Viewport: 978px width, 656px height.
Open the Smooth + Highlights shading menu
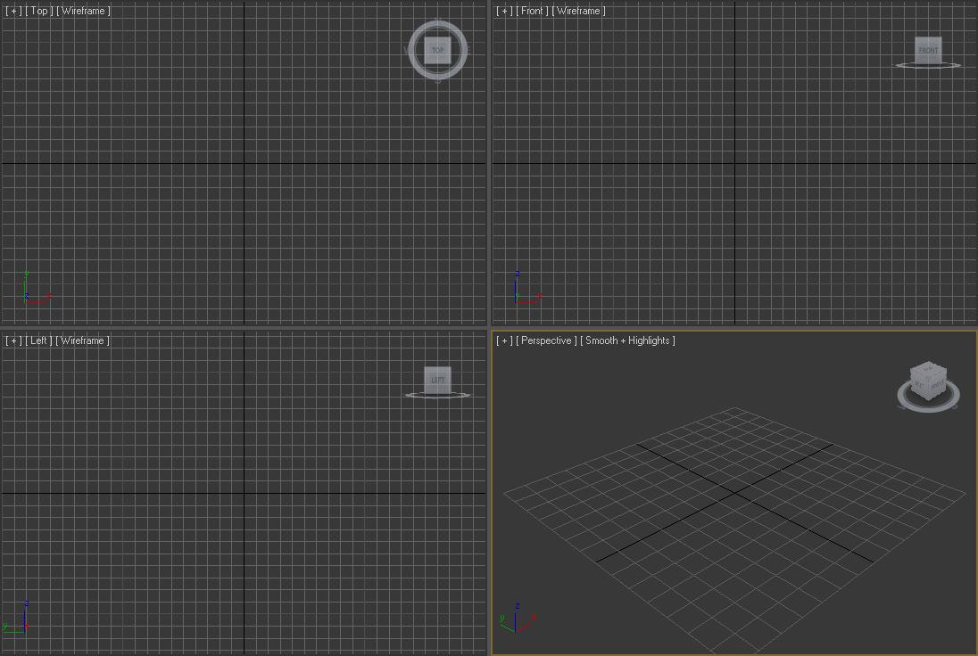click(x=627, y=340)
